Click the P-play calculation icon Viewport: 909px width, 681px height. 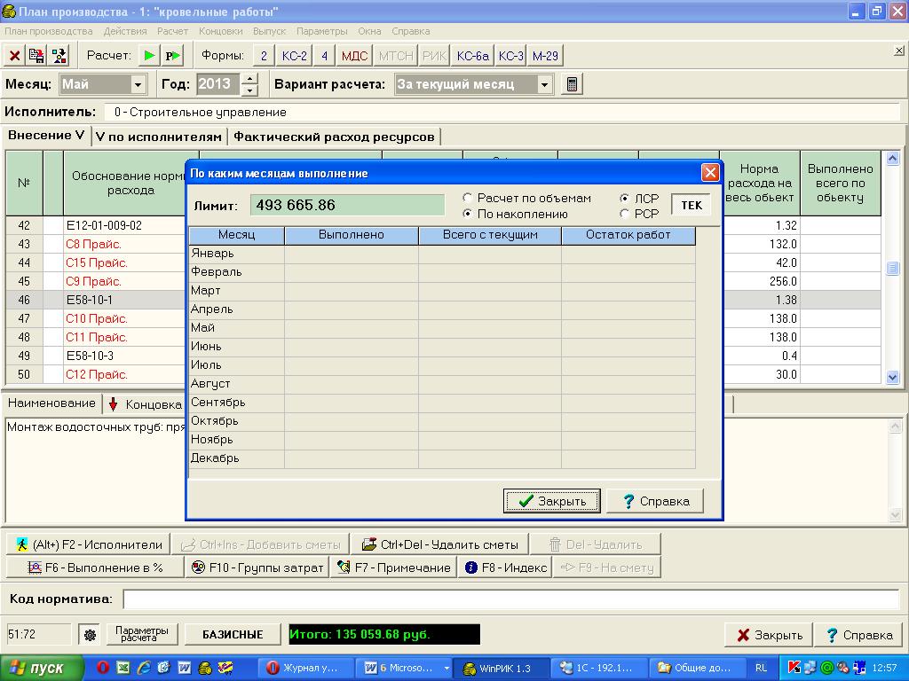172,56
